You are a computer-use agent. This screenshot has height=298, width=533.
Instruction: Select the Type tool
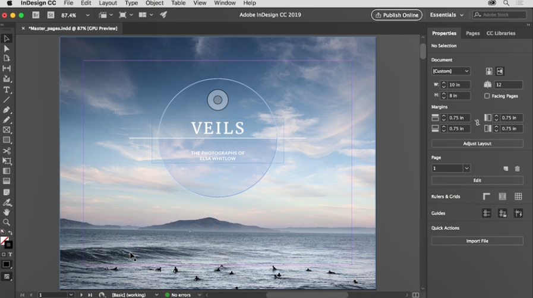click(7, 90)
